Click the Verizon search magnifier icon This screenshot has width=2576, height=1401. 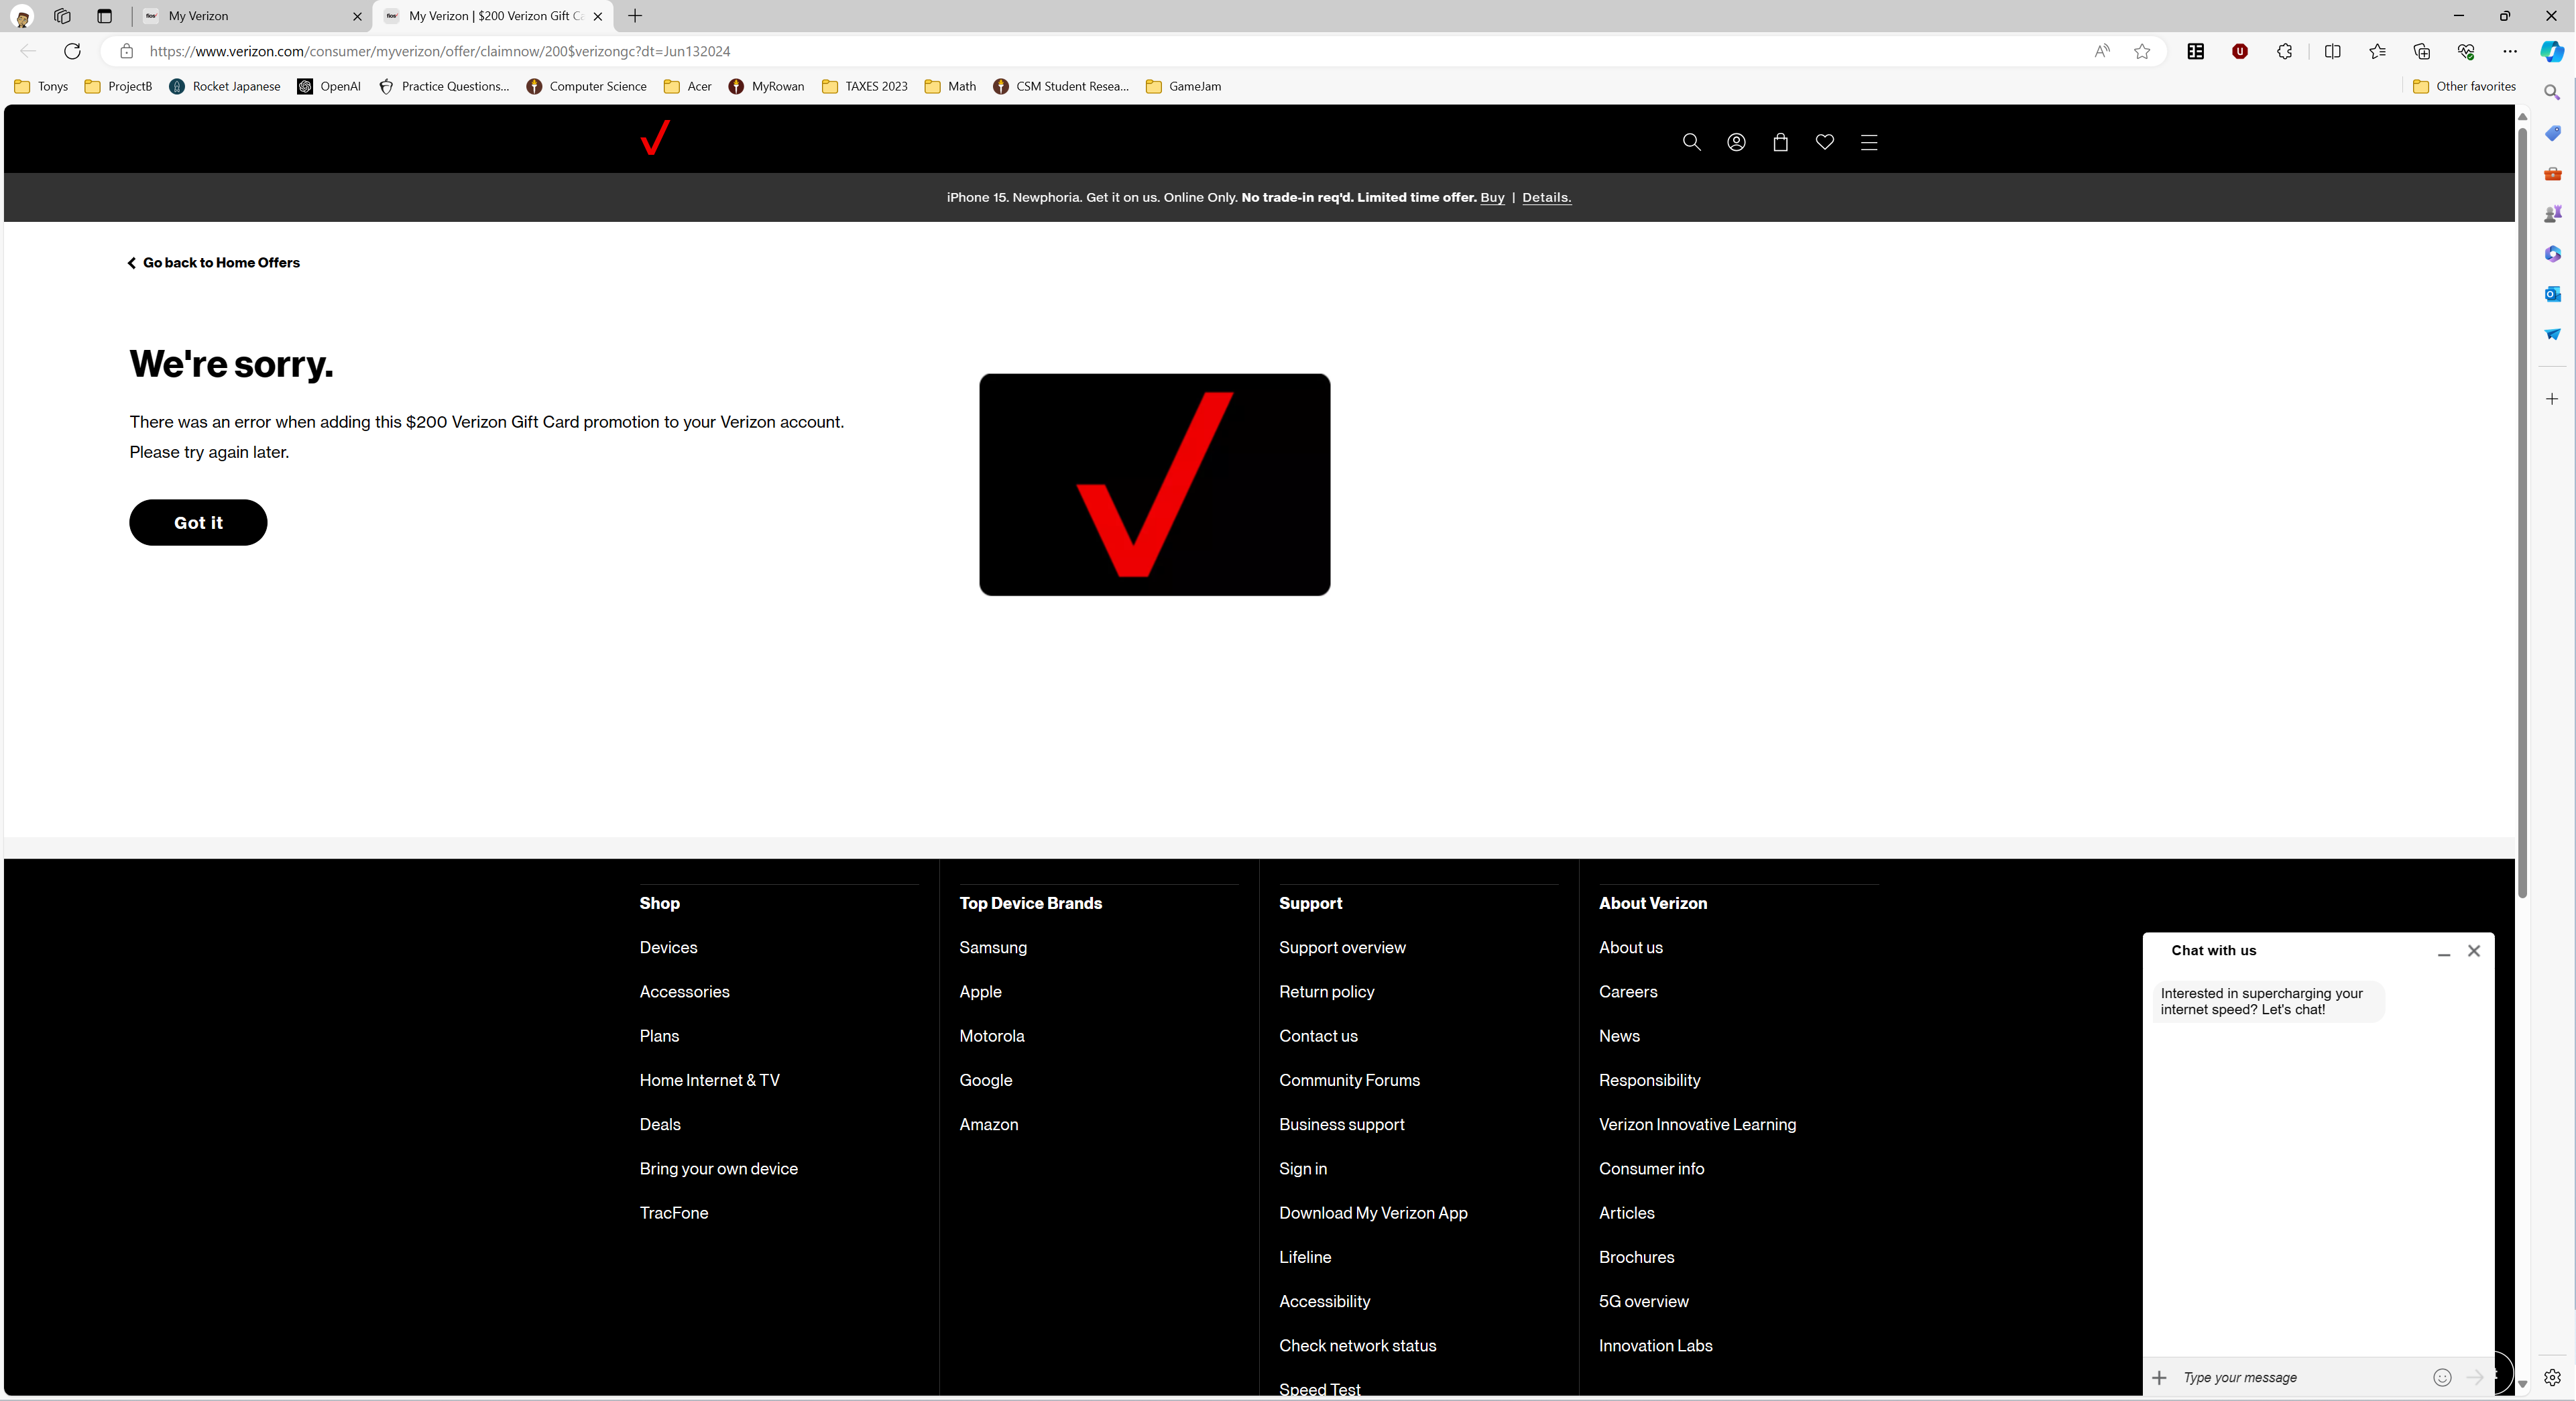tap(1691, 142)
